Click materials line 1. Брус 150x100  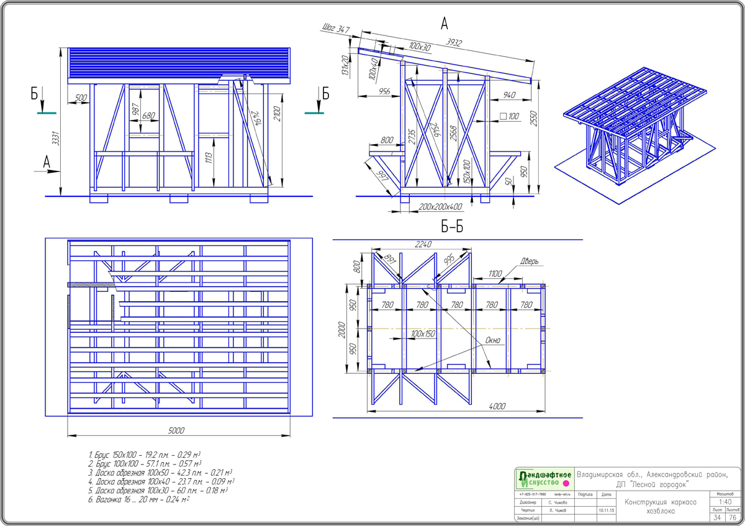pyautogui.click(x=144, y=454)
